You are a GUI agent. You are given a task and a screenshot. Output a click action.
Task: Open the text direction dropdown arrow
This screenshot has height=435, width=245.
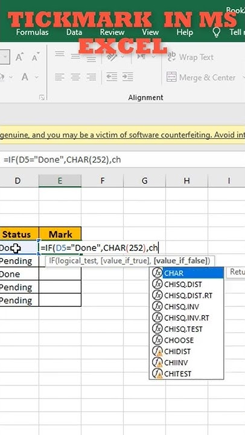coord(153,57)
